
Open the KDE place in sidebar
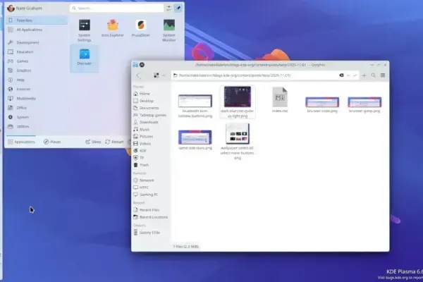point(151,151)
